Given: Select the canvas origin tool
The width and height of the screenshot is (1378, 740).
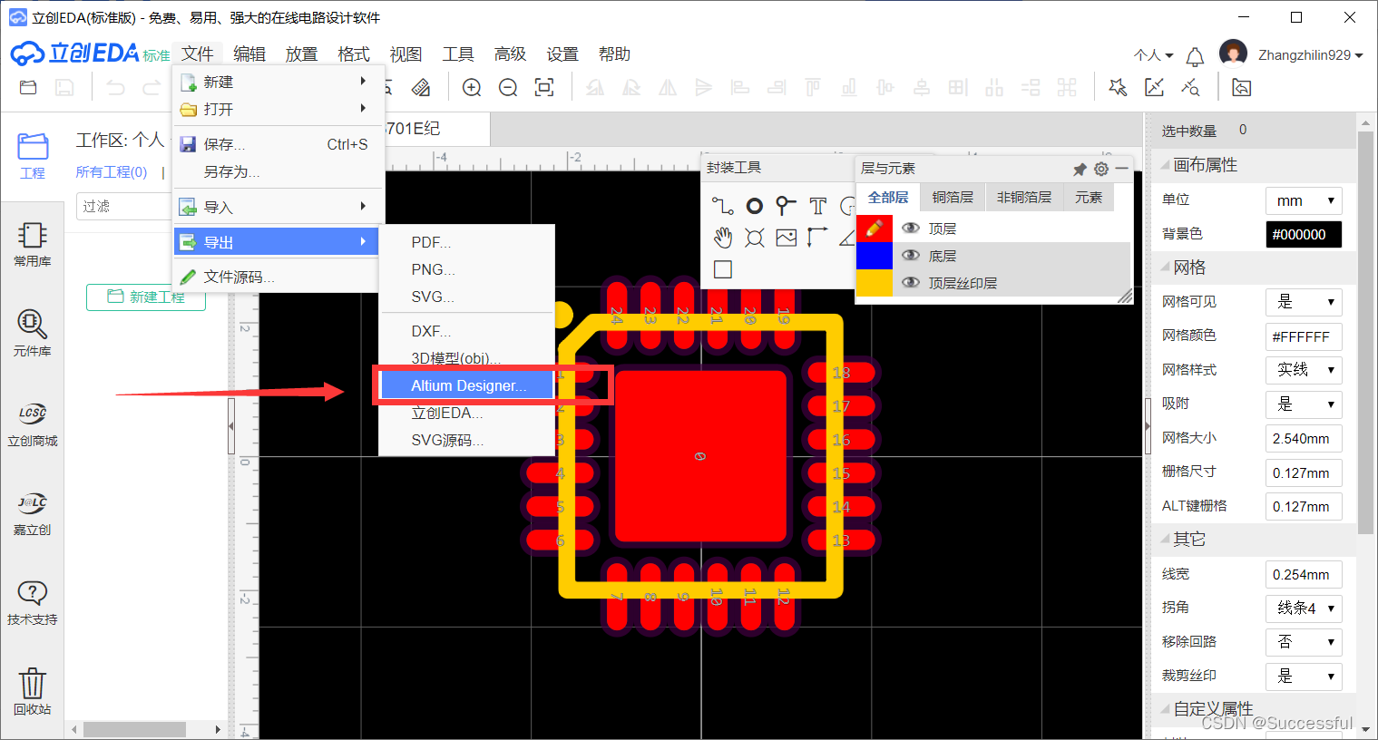Looking at the screenshot, I should click(x=817, y=238).
